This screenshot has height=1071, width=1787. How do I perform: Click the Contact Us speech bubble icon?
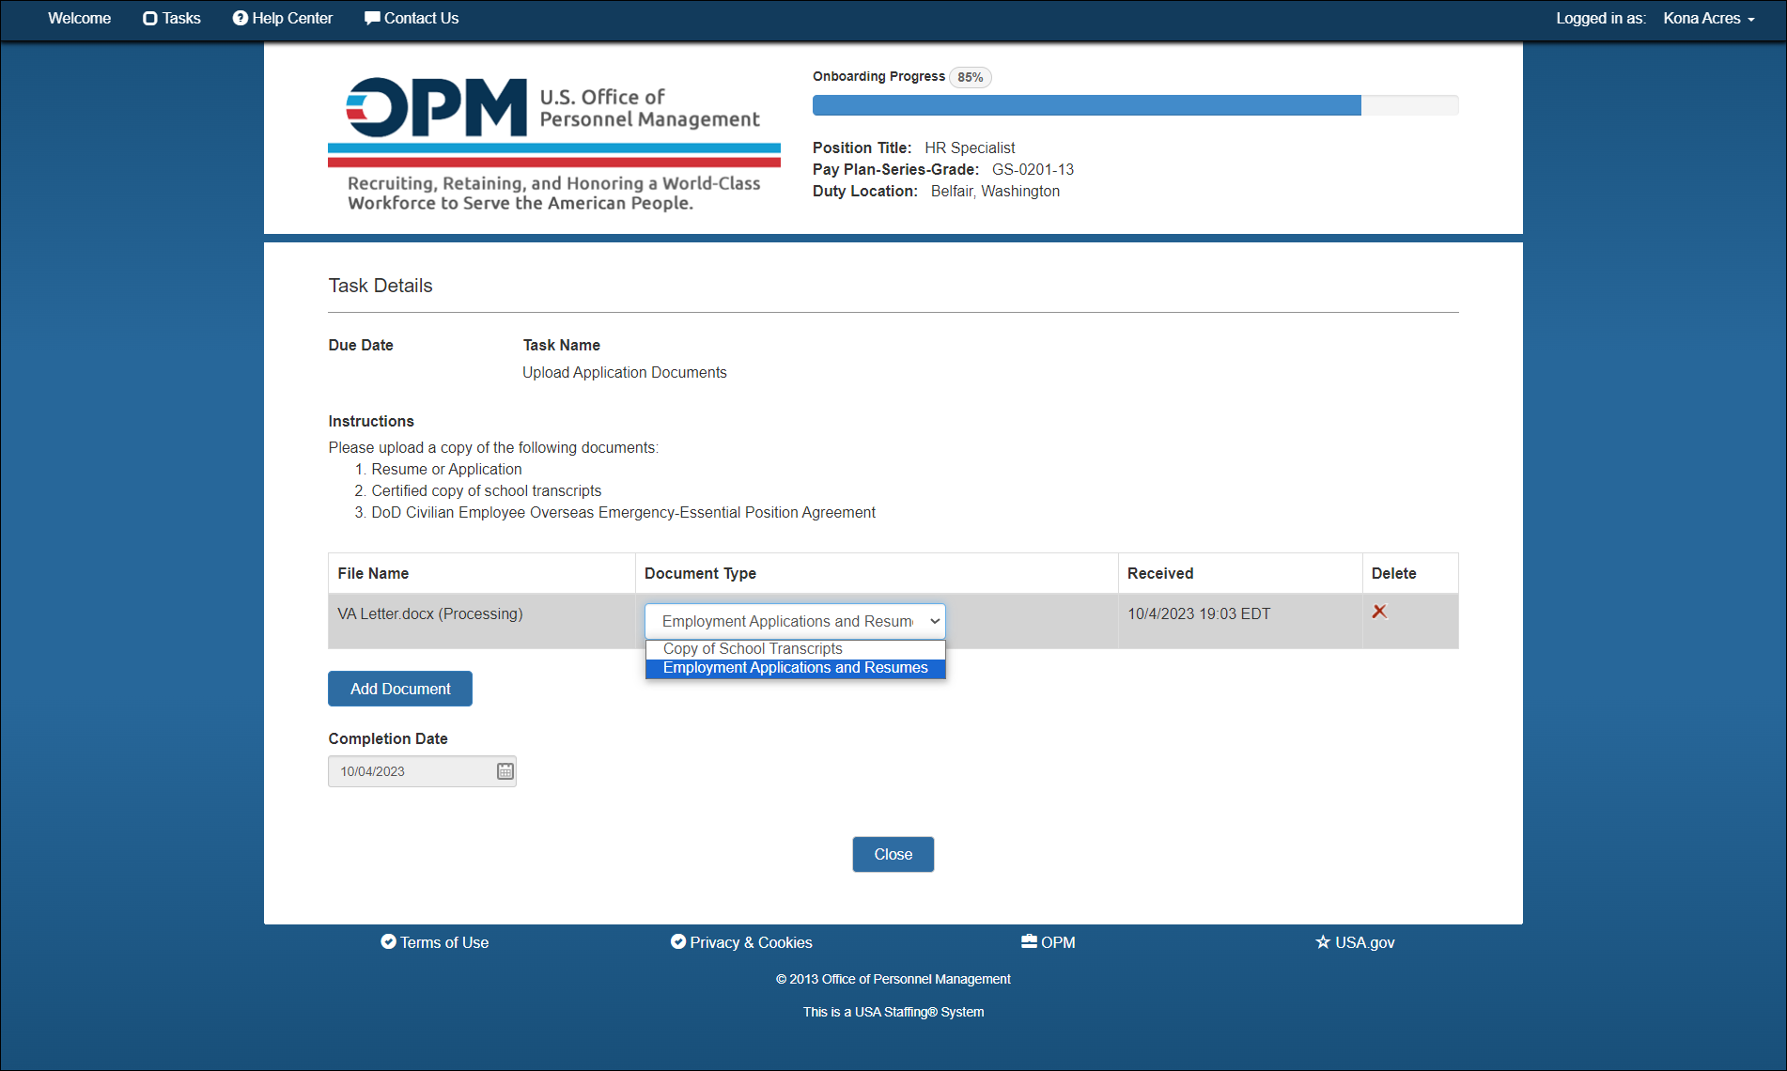pos(372,18)
